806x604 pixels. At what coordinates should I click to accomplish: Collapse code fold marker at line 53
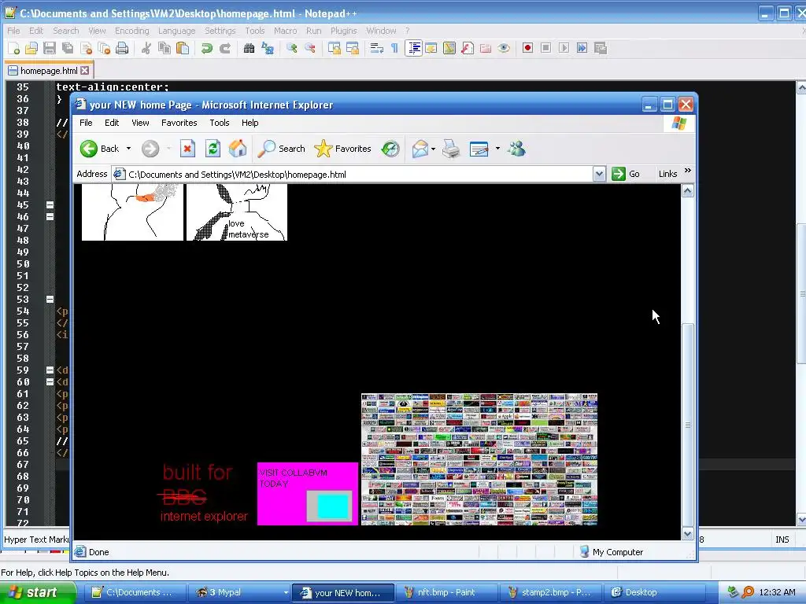tap(50, 299)
